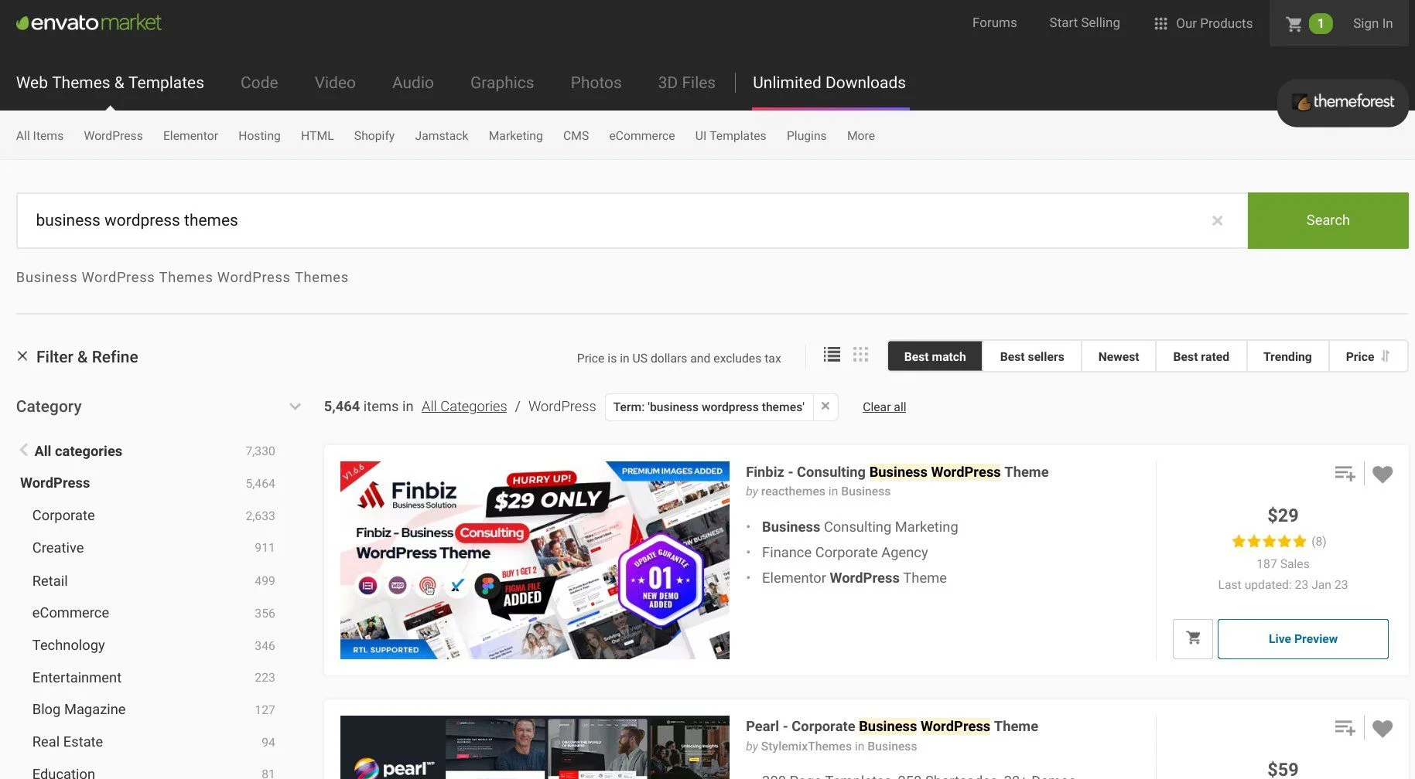
Task: View author reactthemes profile
Action: (793, 492)
